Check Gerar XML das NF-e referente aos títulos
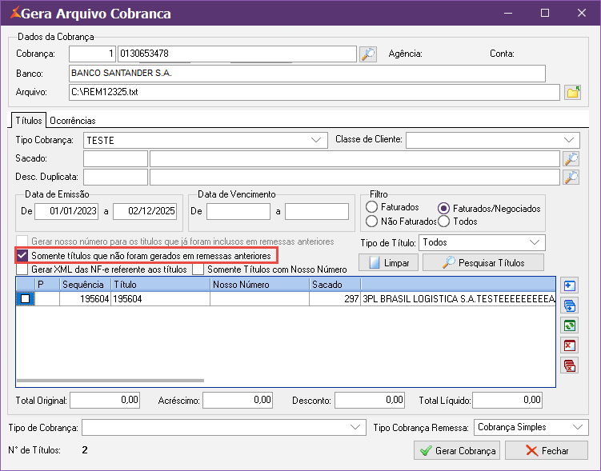 pos(22,269)
